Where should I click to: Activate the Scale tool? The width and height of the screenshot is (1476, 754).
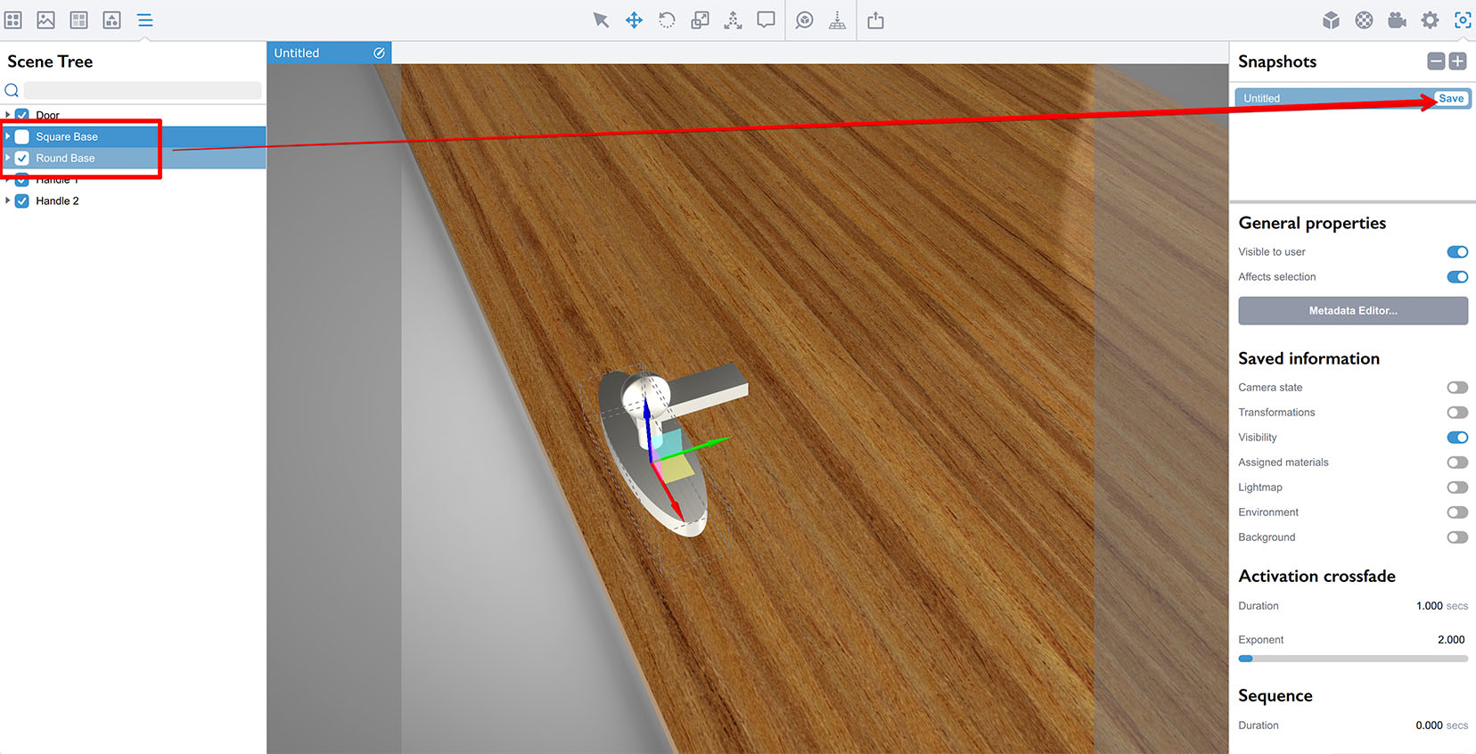700,20
